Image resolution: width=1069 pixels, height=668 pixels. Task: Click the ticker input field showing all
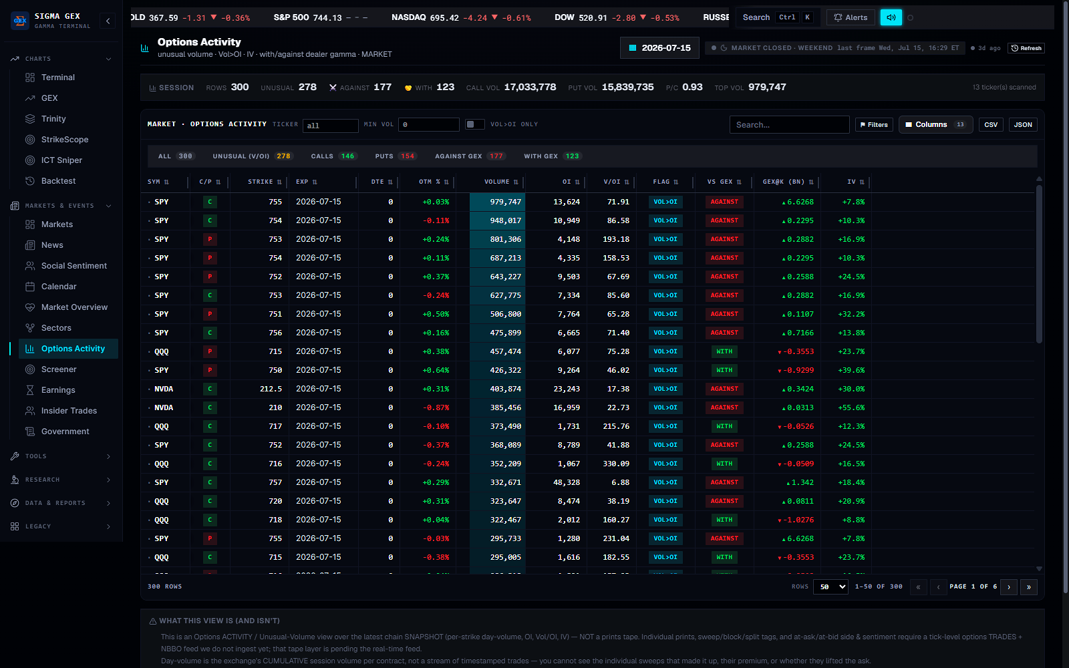(x=331, y=125)
